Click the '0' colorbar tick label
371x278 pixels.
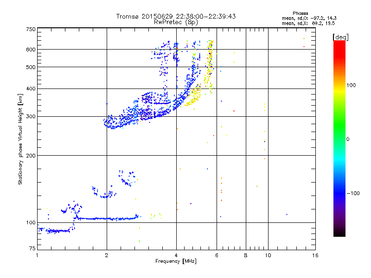tap(348, 139)
